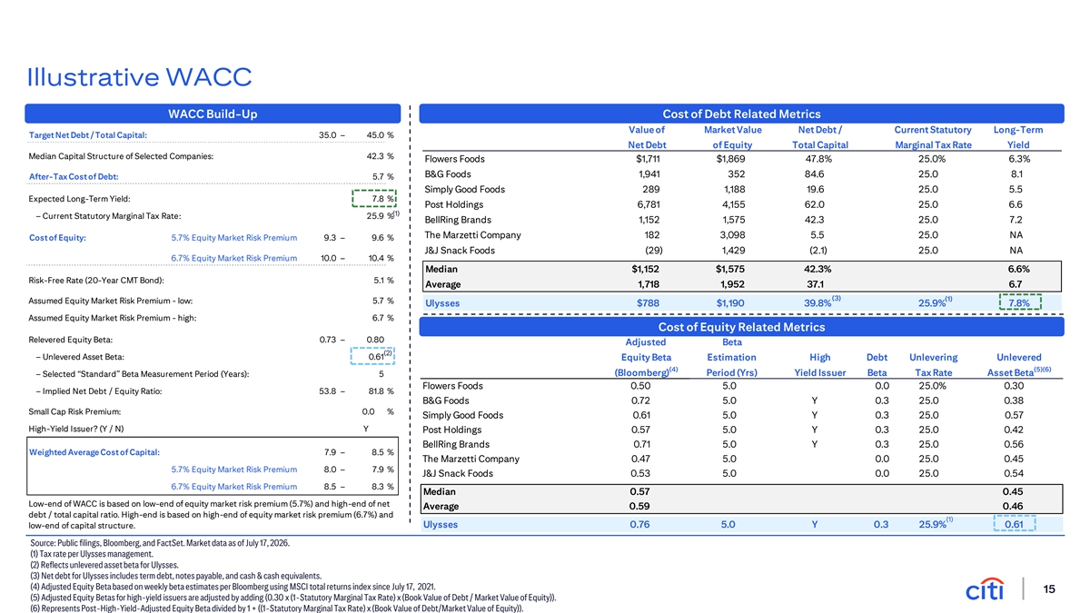Click 'Assumed Equity Market Risk Premium - low:'

[111, 300]
